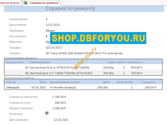The height and width of the screenshot is (125, 167).
Task: Click the parts Наименование column header
Action: tap(40, 62)
